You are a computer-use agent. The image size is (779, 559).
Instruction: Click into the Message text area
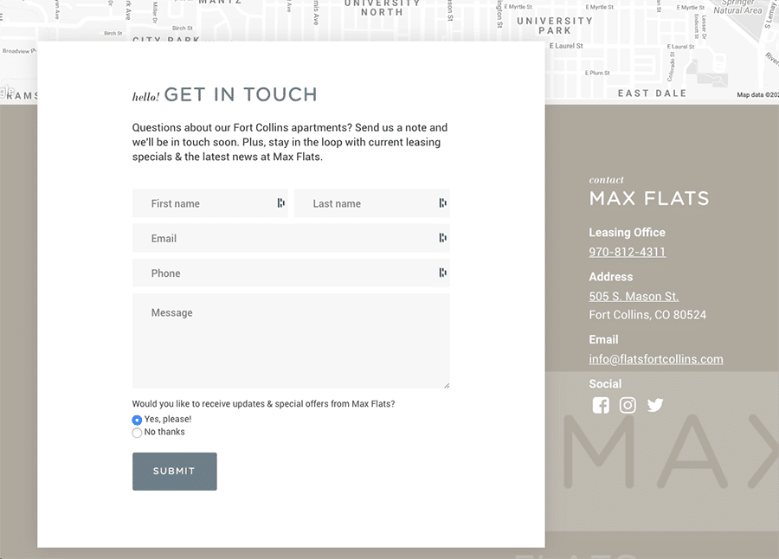click(x=291, y=341)
